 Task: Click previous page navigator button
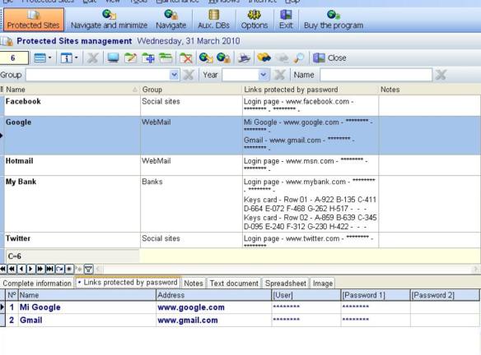click(x=12, y=269)
